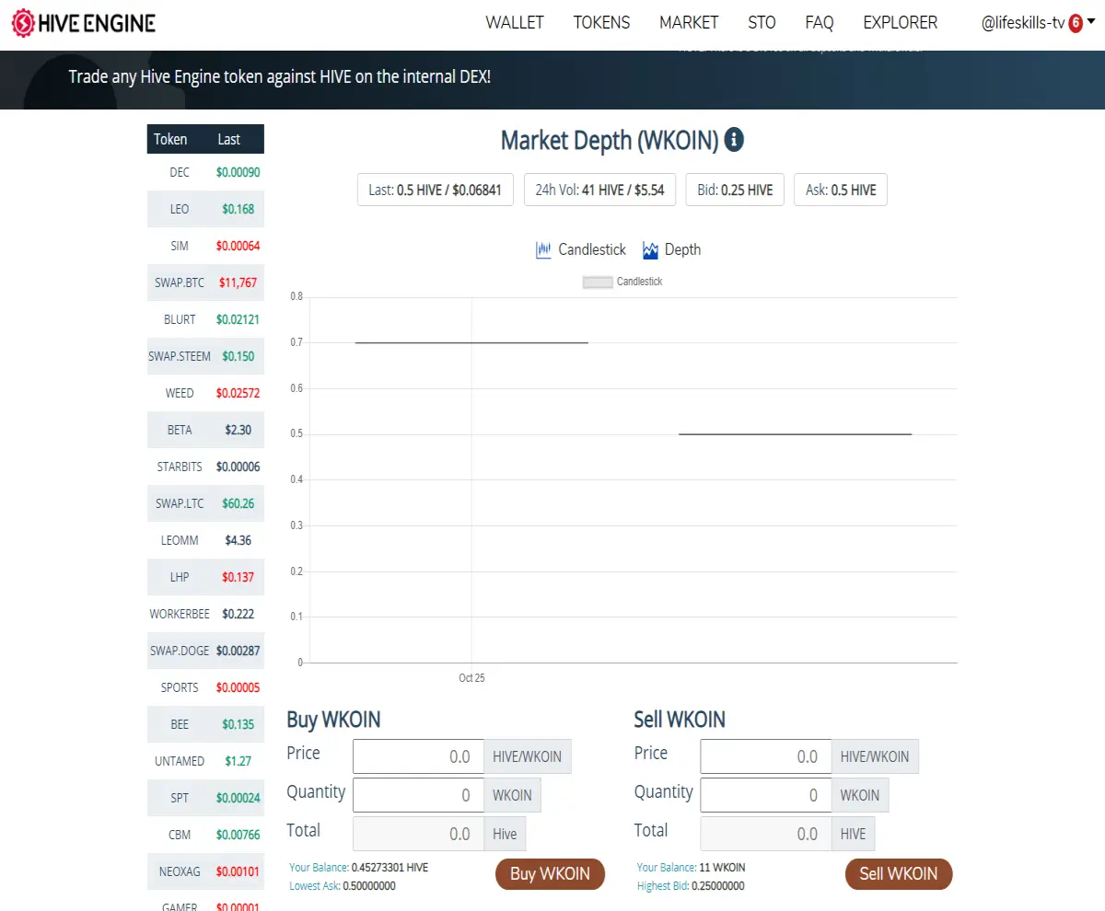Click your WKOIN balance in Sell section
The height and width of the screenshot is (911, 1105).
click(722, 868)
